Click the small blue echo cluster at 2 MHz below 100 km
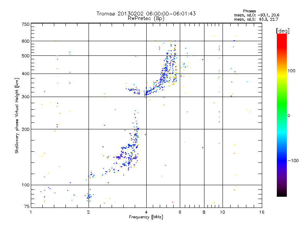 click(89, 196)
